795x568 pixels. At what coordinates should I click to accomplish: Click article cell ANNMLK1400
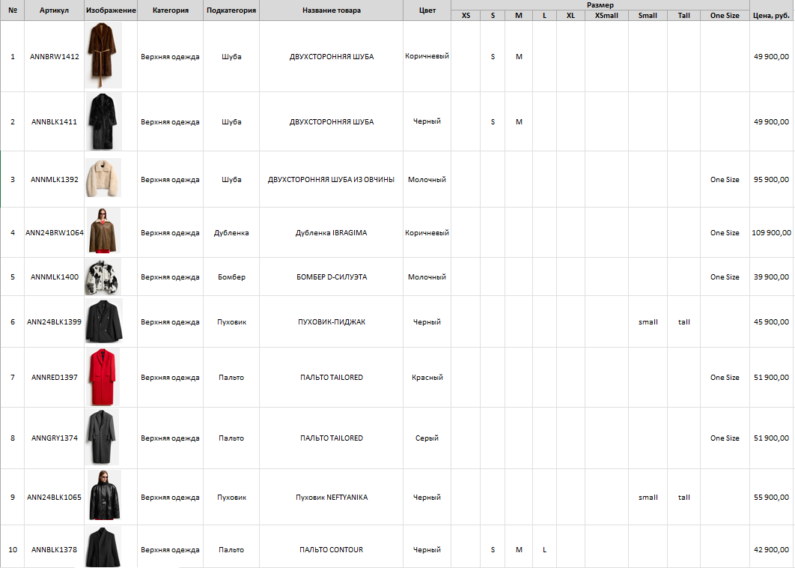pyautogui.click(x=54, y=277)
